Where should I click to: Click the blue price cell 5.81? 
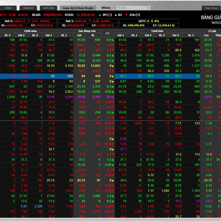click(24, 207)
